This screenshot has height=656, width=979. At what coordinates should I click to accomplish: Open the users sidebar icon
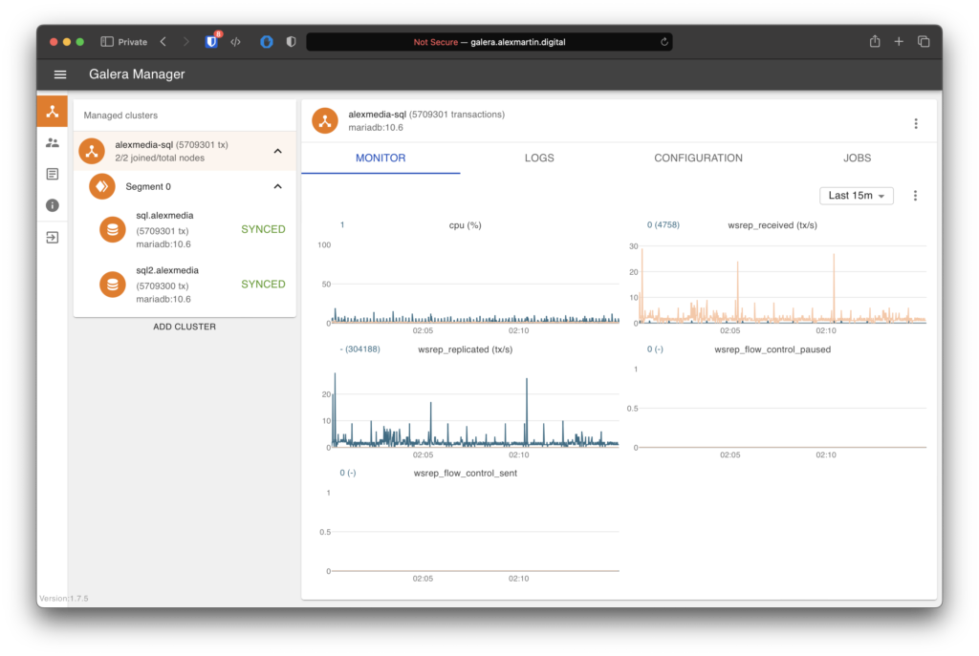pyautogui.click(x=53, y=143)
